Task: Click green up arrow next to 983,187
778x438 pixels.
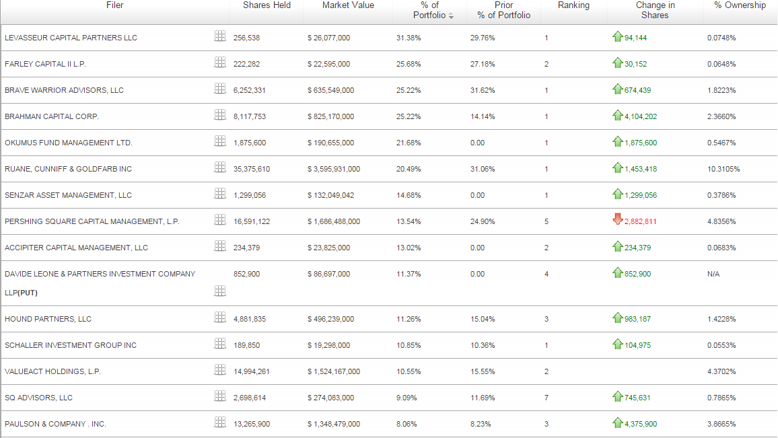Action: [x=617, y=318]
